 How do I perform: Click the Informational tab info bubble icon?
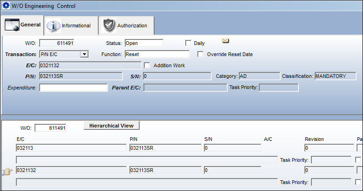[x=53, y=26]
